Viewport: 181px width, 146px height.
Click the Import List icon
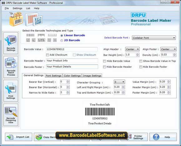(10, 137)
